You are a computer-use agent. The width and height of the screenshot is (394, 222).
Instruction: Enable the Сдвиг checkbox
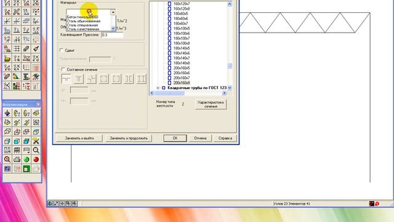62,51
